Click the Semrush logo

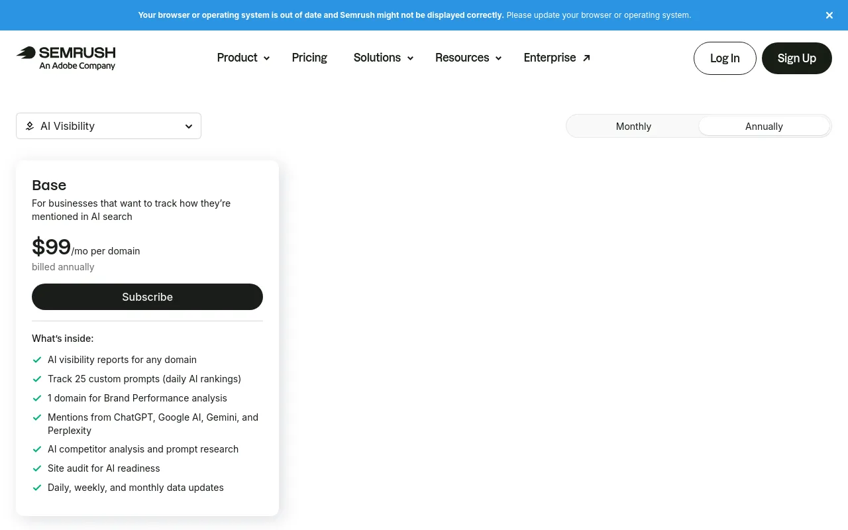tap(66, 58)
